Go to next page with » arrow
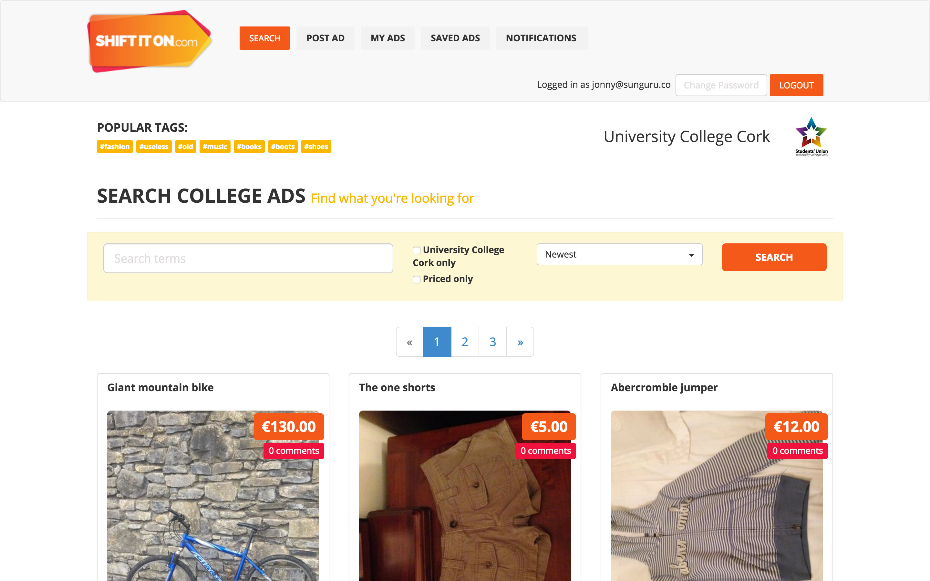This screenshot has width=930, height=581. tap(520, 342)
